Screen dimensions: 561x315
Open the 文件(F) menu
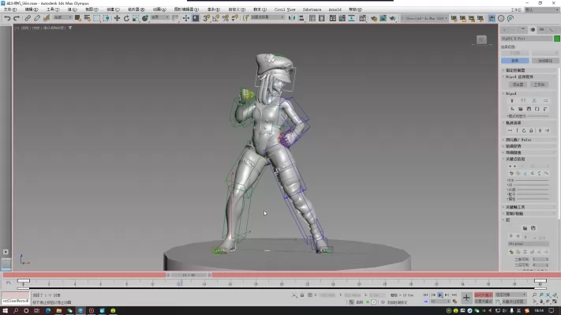pos(10,9)
